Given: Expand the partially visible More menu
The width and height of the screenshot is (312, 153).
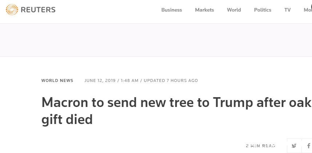Looking at the screenshot, I should (308, 10).
